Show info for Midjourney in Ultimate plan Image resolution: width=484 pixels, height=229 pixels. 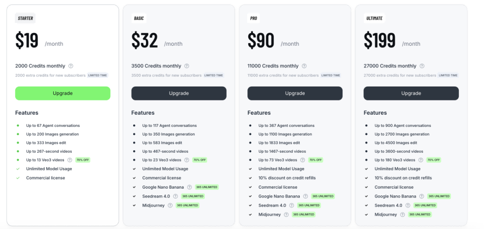click(x=402, y=215)
